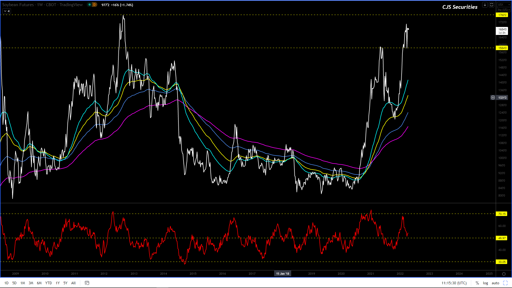Click the 11:15:30 (UTC) timezone button

(x=454, y=283)
